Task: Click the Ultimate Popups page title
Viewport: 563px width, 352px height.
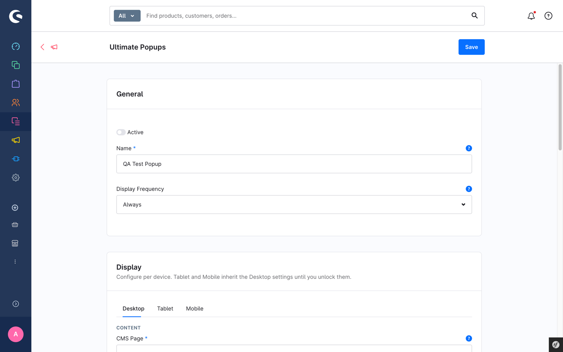Action: click(x=138, y=47)
